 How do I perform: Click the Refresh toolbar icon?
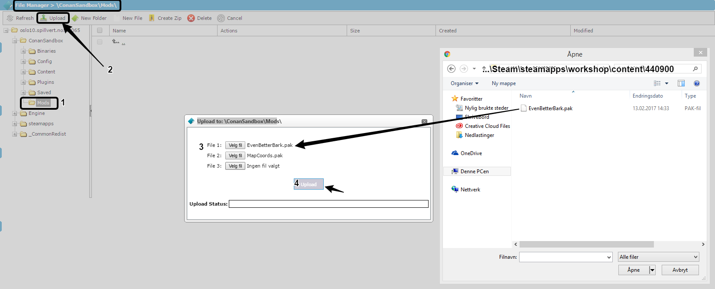(x=10, y=18)
